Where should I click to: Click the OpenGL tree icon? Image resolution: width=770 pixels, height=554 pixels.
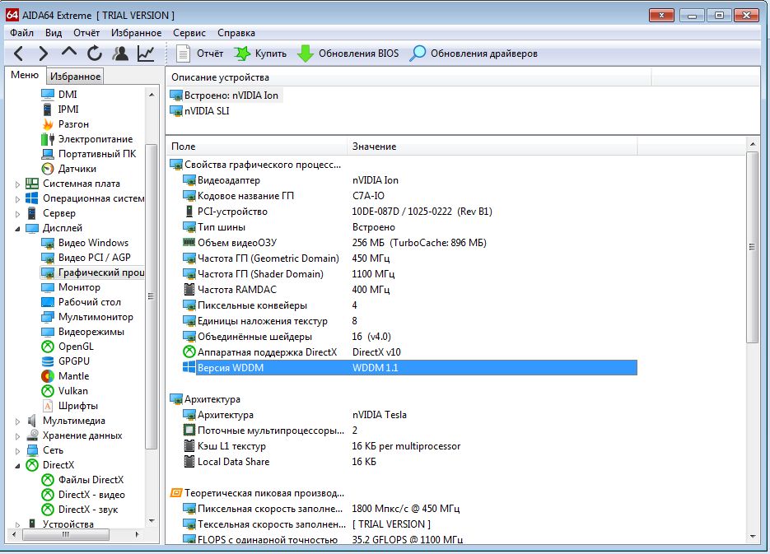coord(48,347)
